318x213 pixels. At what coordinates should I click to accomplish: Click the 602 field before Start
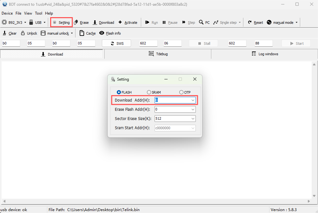237,43
